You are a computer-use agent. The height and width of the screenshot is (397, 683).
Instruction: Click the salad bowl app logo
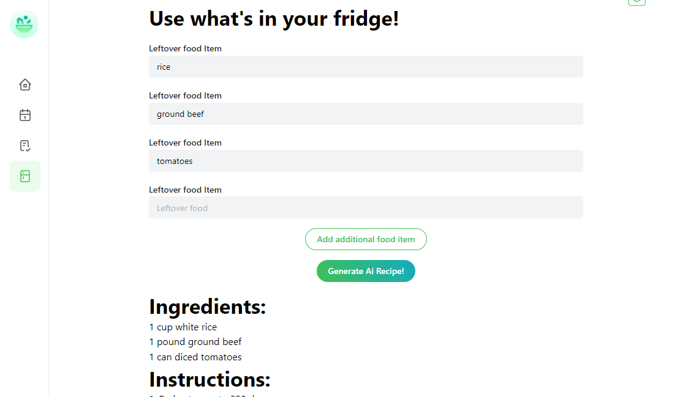pyautogui.click(x=25, y=24)
